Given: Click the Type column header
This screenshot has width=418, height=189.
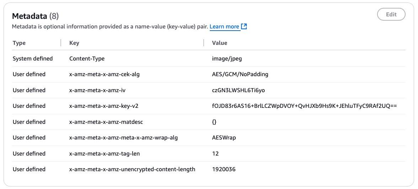Looking at the screenshot, I should 19,43.
